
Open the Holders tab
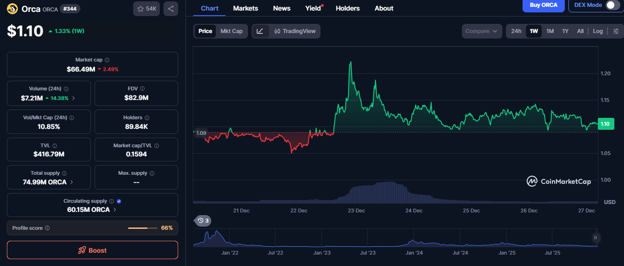[348, 8]
